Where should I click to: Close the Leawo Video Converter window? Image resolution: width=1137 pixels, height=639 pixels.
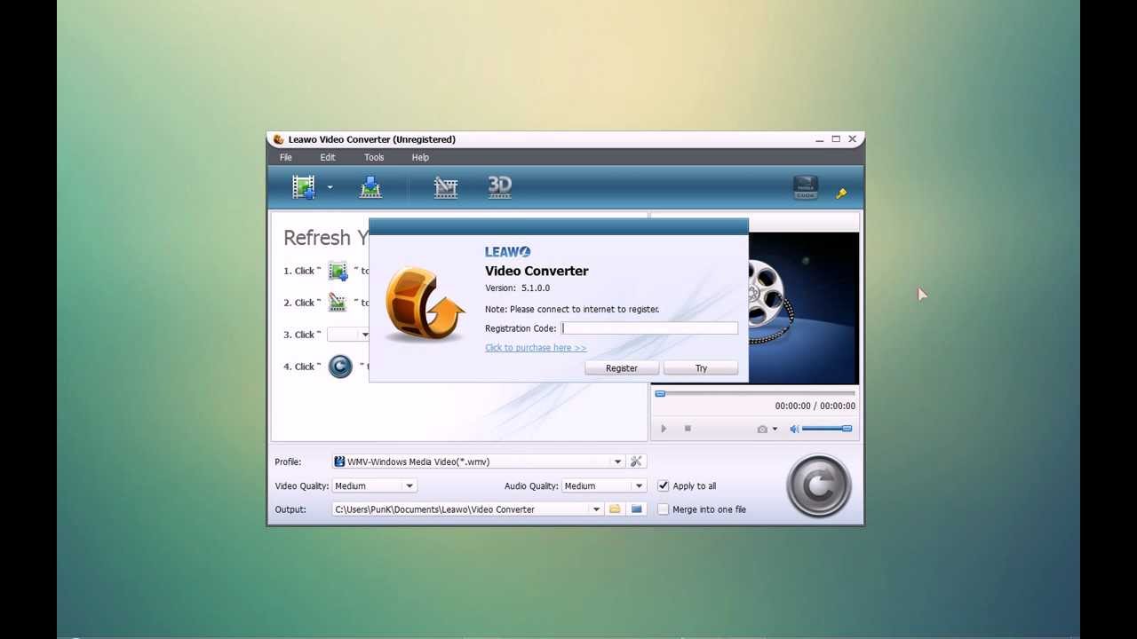click(853, 139)
